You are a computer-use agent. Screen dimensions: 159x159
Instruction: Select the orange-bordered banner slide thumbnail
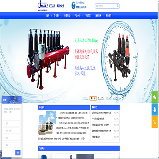pos(93,98)
